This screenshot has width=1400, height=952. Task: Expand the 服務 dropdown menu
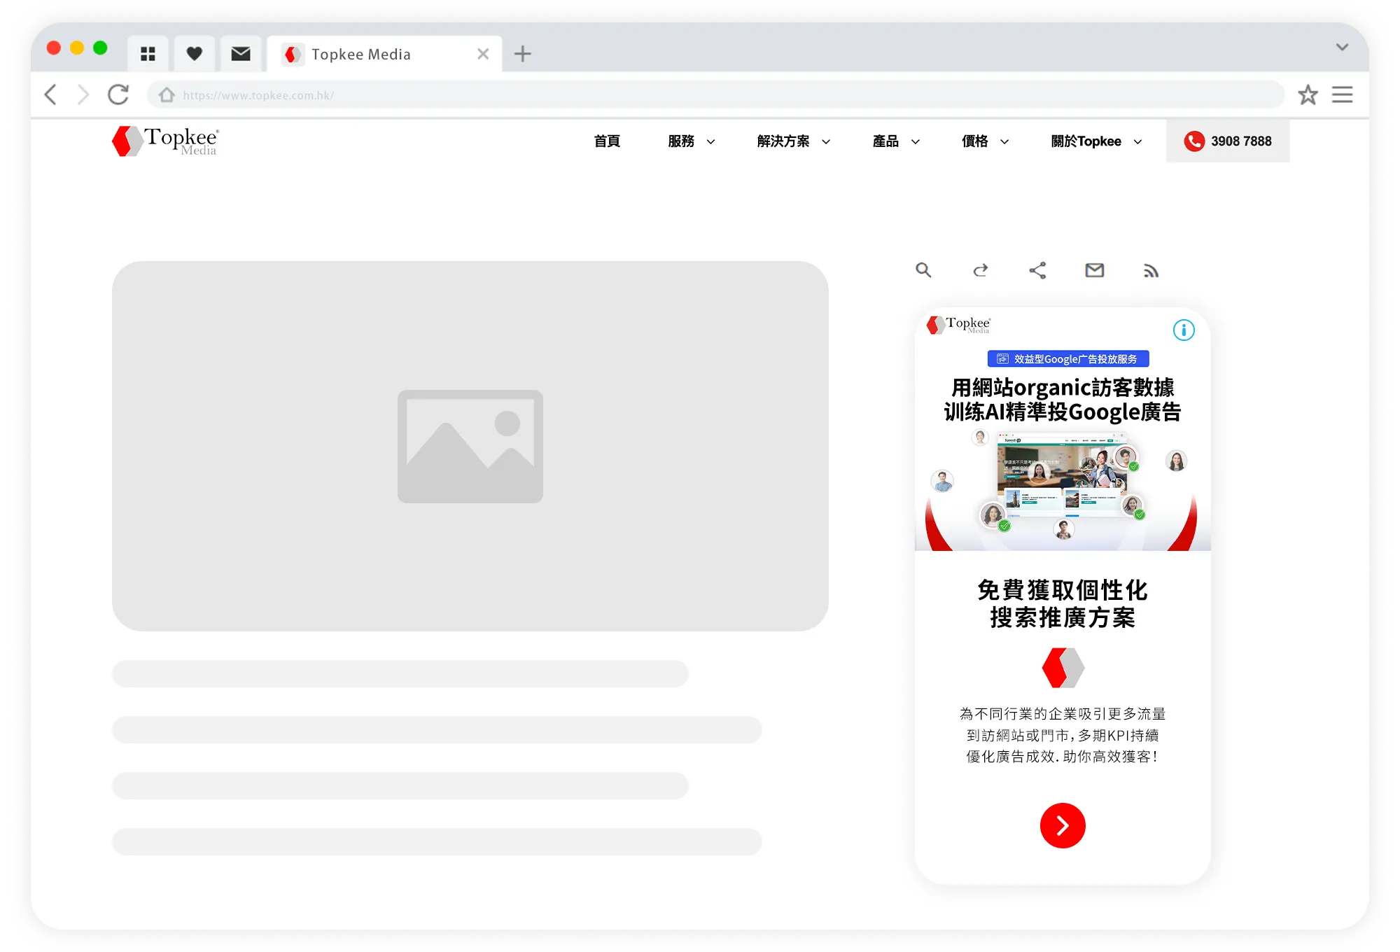click(691, 141)
